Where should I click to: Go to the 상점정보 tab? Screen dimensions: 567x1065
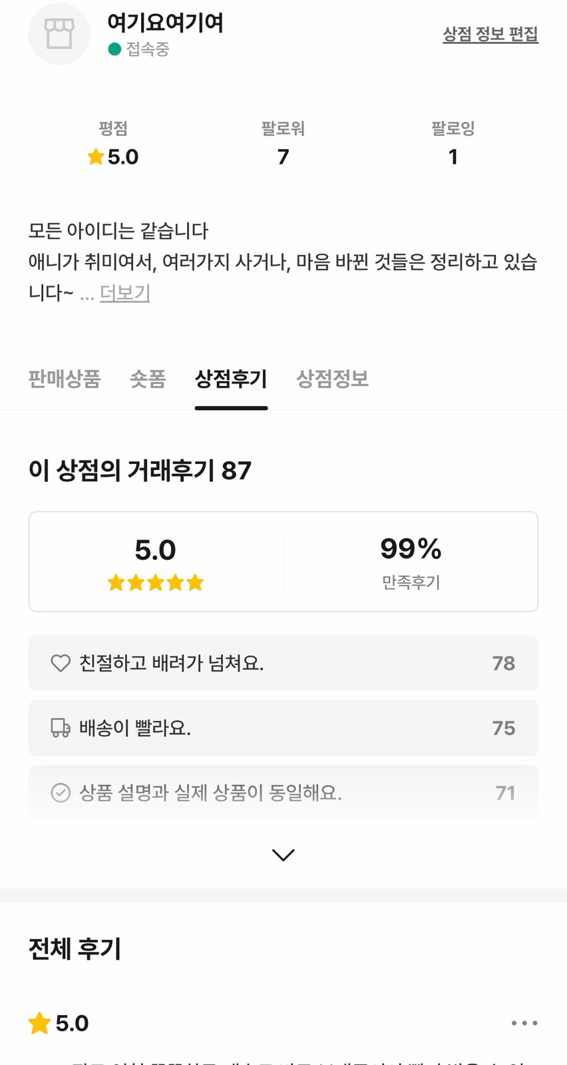[x=332, y=379]
